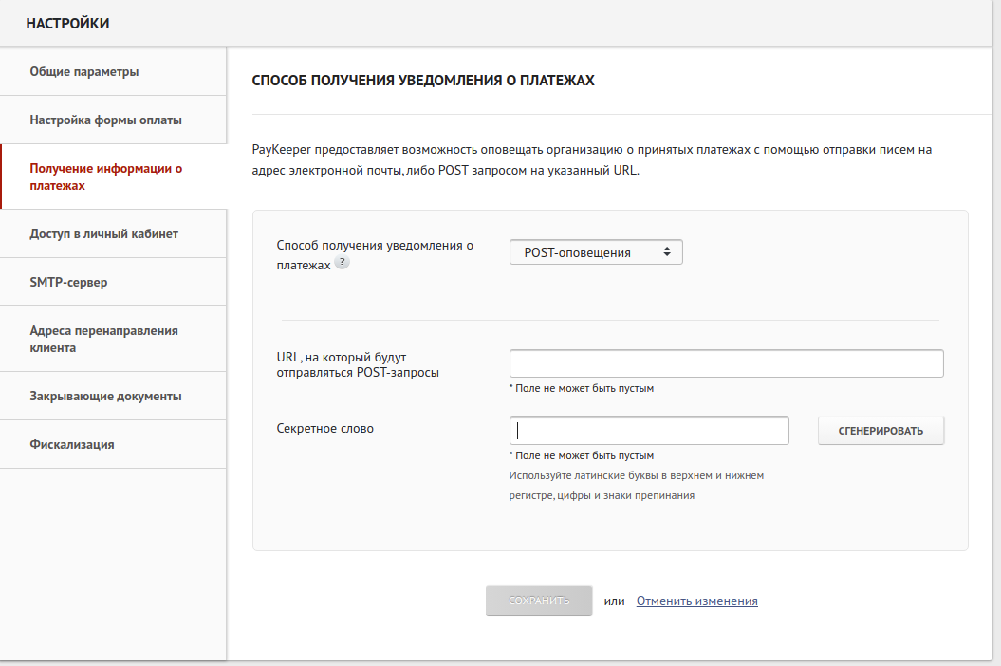The image size is (1001, 666).
Task: Click the question mark help icon
Action: 343,264
